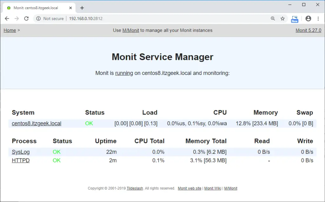Visit the Monit Wiki footer link
This screenshot has height=202, width=325.
[212, 188]
